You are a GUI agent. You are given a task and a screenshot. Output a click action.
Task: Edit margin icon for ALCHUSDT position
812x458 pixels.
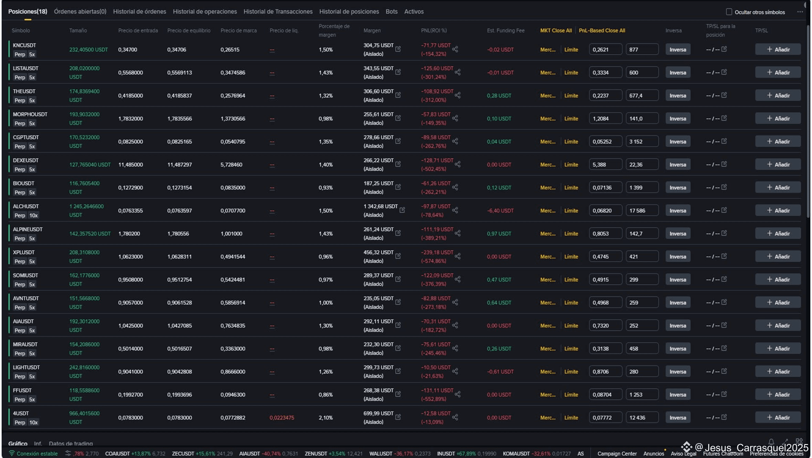click(x=402, y=210)
